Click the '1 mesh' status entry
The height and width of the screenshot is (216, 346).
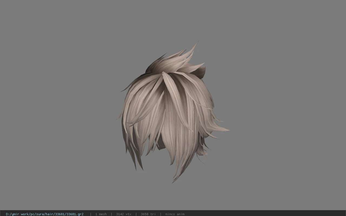(x=101, y=214)
